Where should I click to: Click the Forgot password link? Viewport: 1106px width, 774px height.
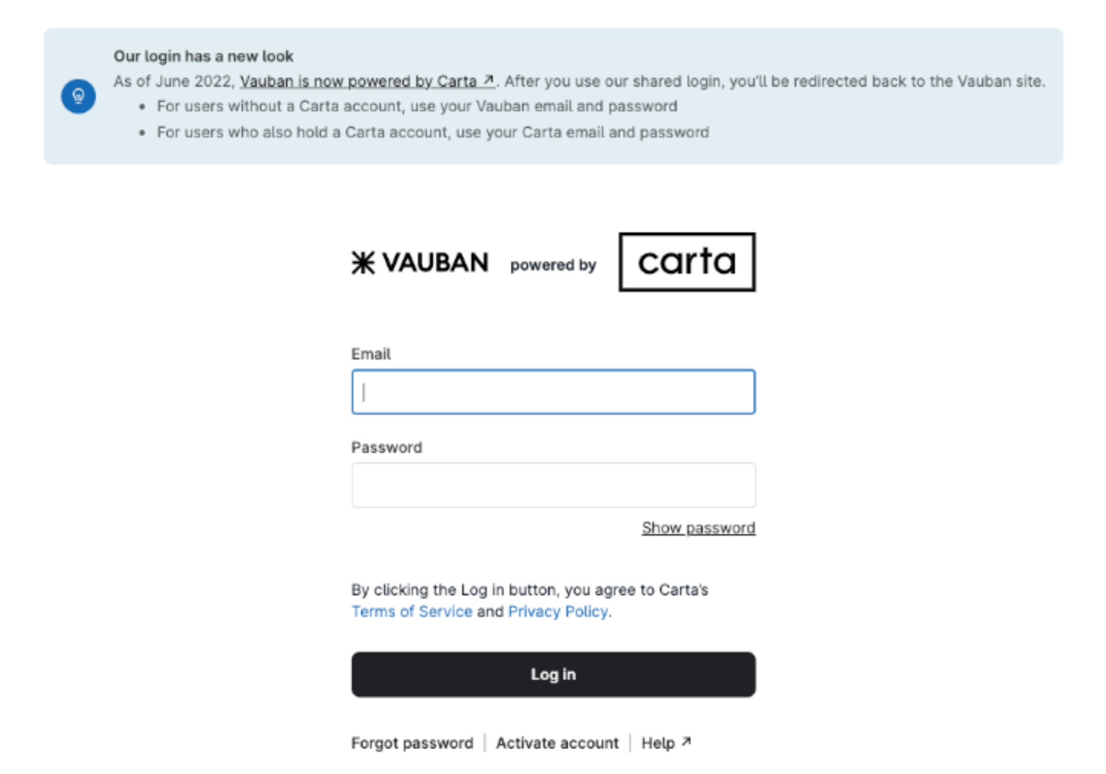[412, 743]
